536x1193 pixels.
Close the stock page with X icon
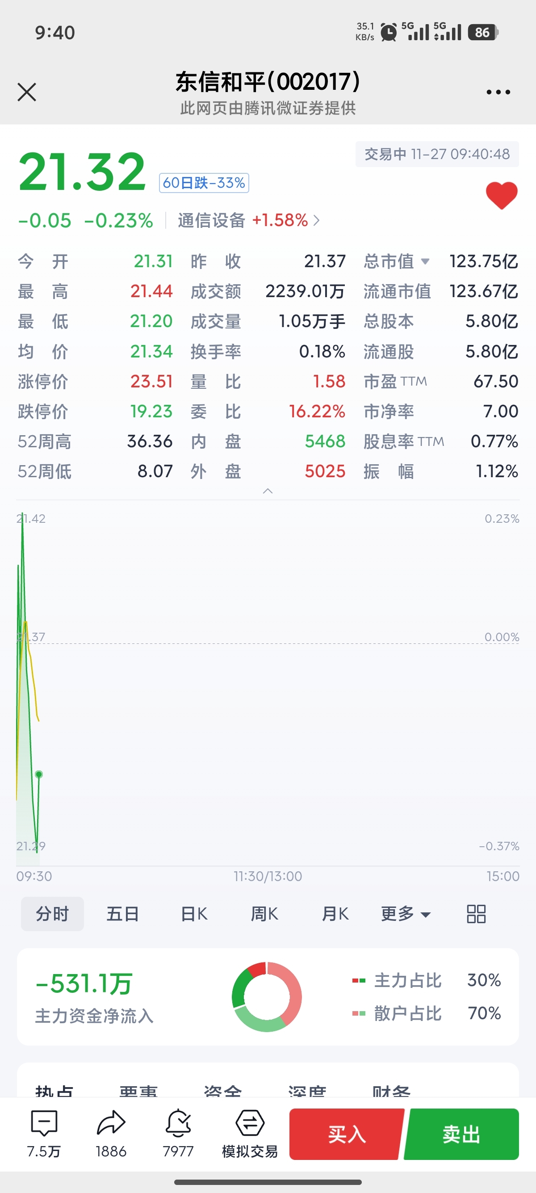coord(27,92)
